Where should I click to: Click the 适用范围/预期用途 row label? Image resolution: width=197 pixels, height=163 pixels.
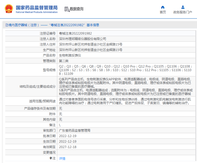(42, 101)
